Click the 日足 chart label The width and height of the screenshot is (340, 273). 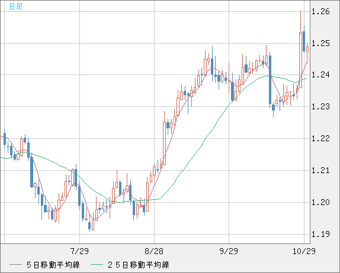point(16,6)
